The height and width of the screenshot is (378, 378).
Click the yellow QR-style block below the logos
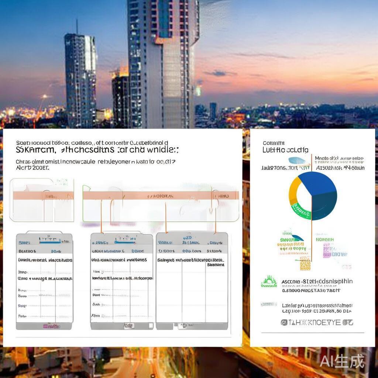[x=305, y=264]
